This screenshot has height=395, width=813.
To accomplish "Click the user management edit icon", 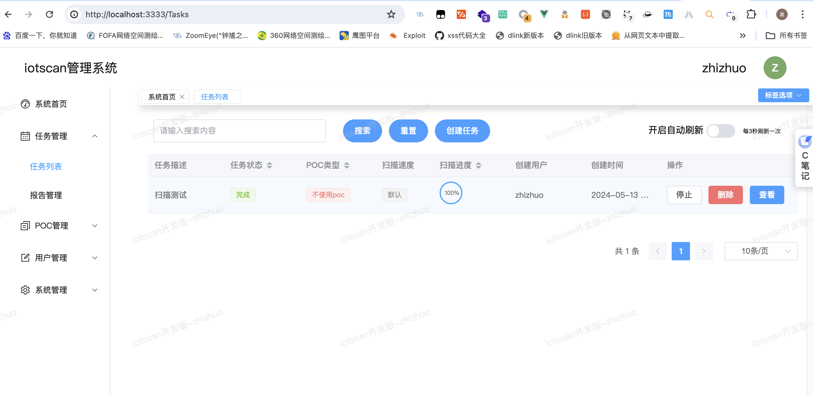I will [x=25, y=258].
